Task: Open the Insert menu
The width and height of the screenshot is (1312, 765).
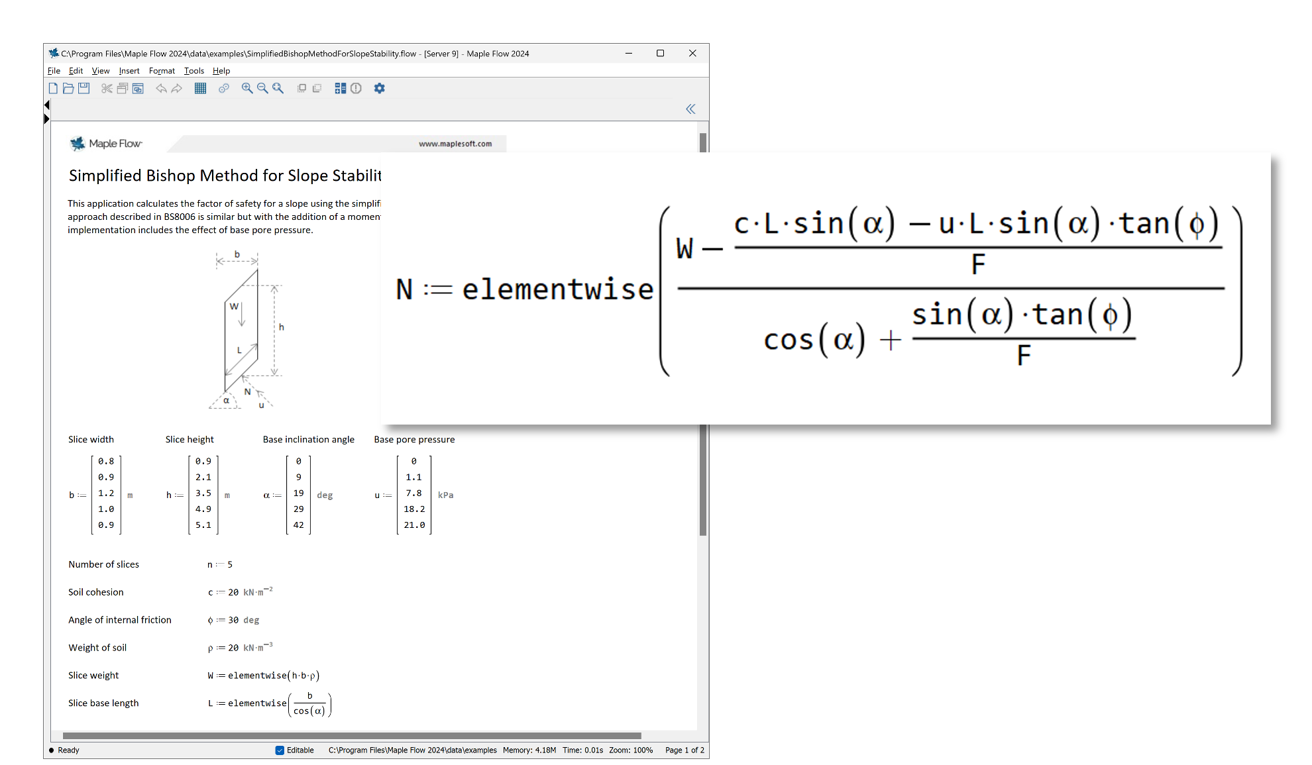Action: click(x=129, y=71)
